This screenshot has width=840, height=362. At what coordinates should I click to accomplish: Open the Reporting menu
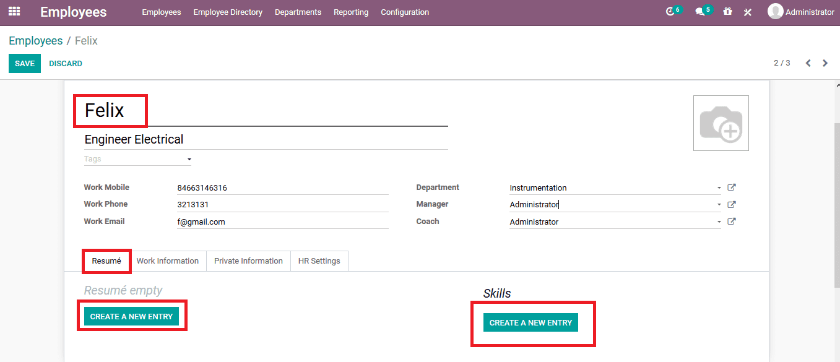[x=350, y=12]
